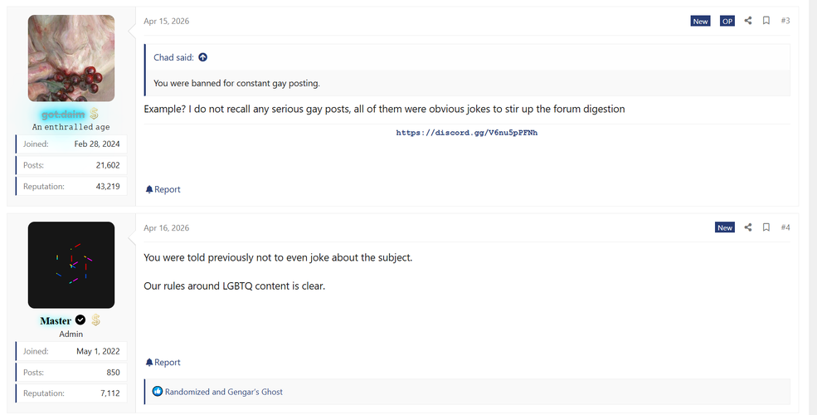Click share icon on post #4
This screenshot has height=415, width=817.
747,227
